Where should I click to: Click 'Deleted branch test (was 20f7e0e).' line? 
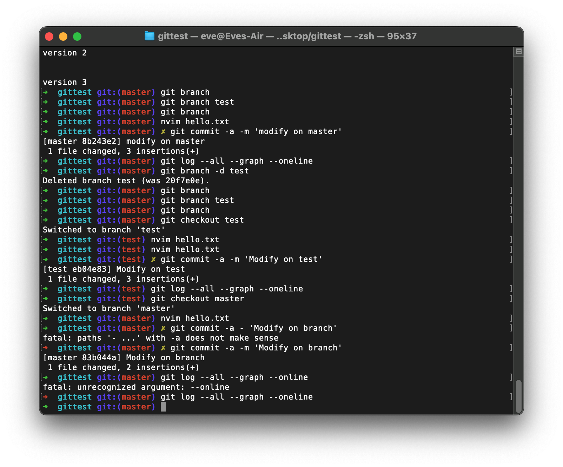126,180
